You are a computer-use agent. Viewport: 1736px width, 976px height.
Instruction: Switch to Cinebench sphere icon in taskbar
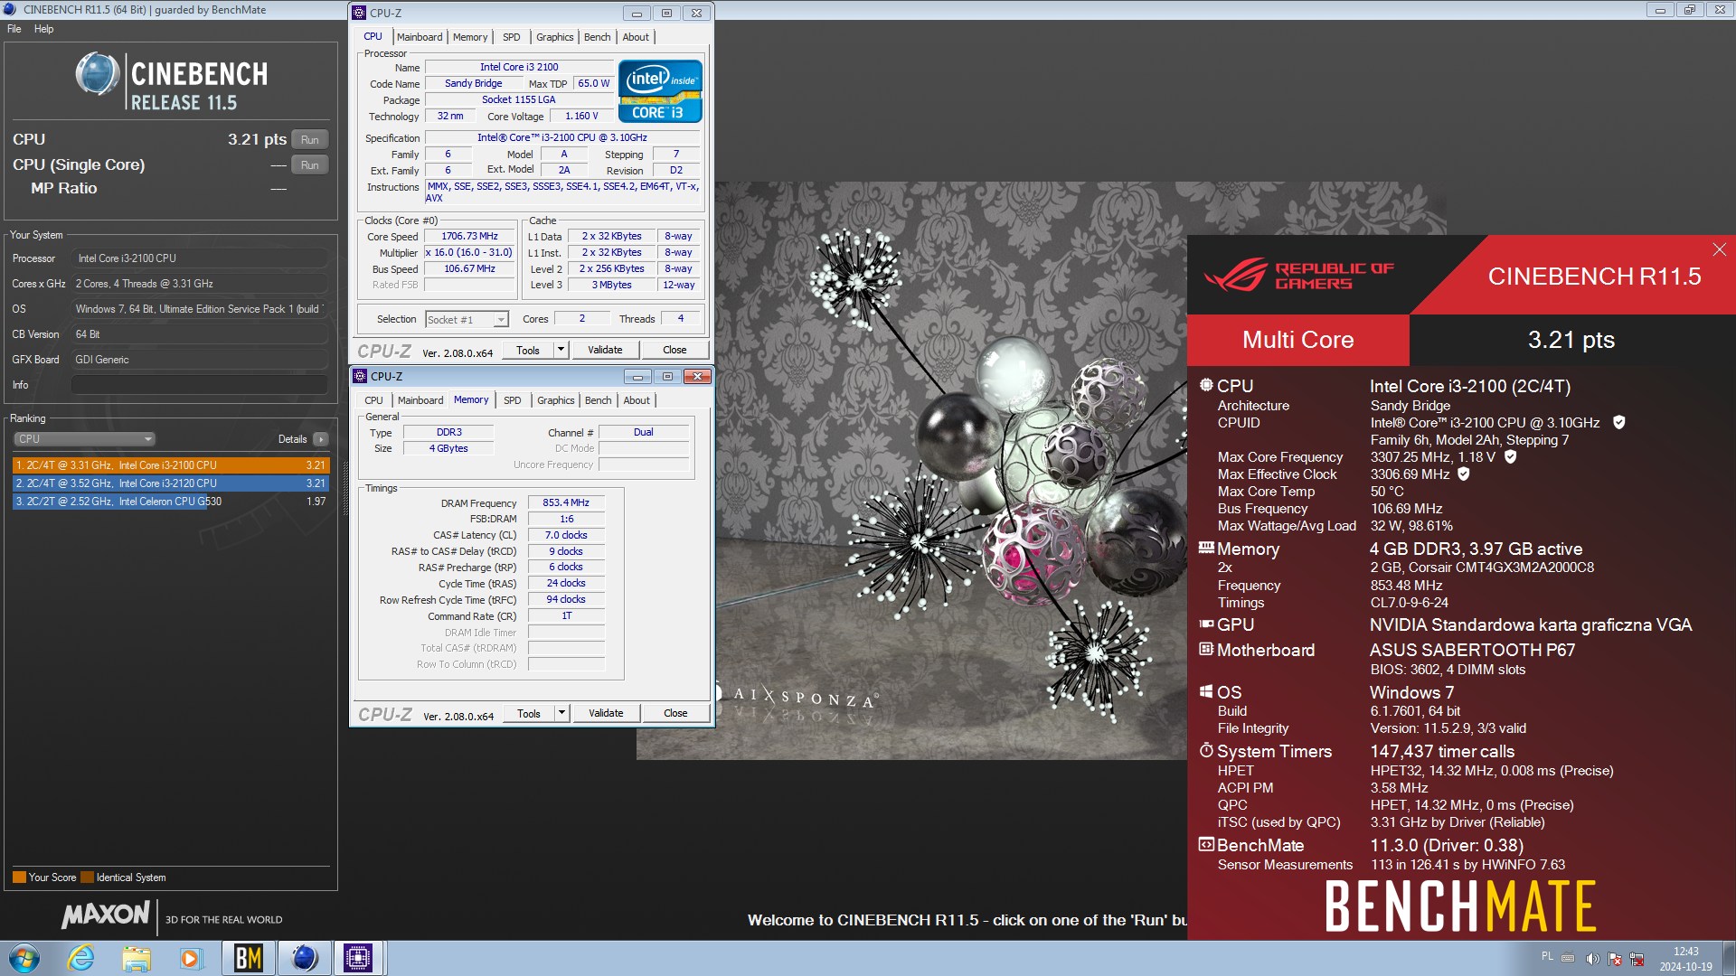pos(304,958)
